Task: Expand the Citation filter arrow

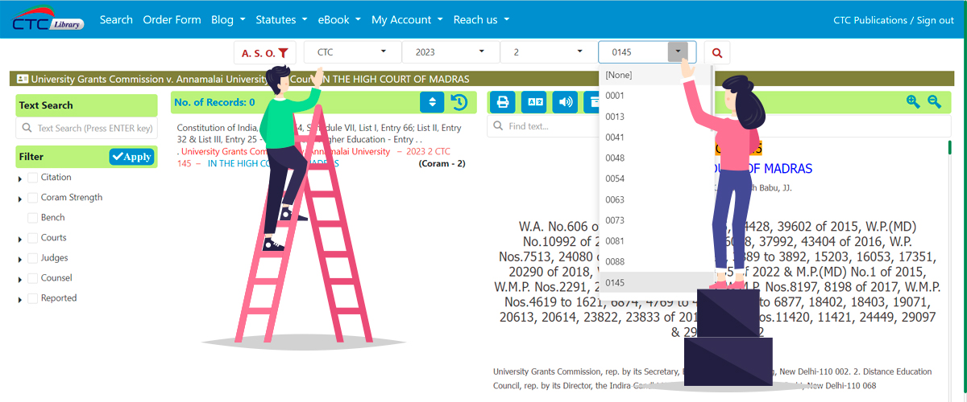Action: [20, 178]
